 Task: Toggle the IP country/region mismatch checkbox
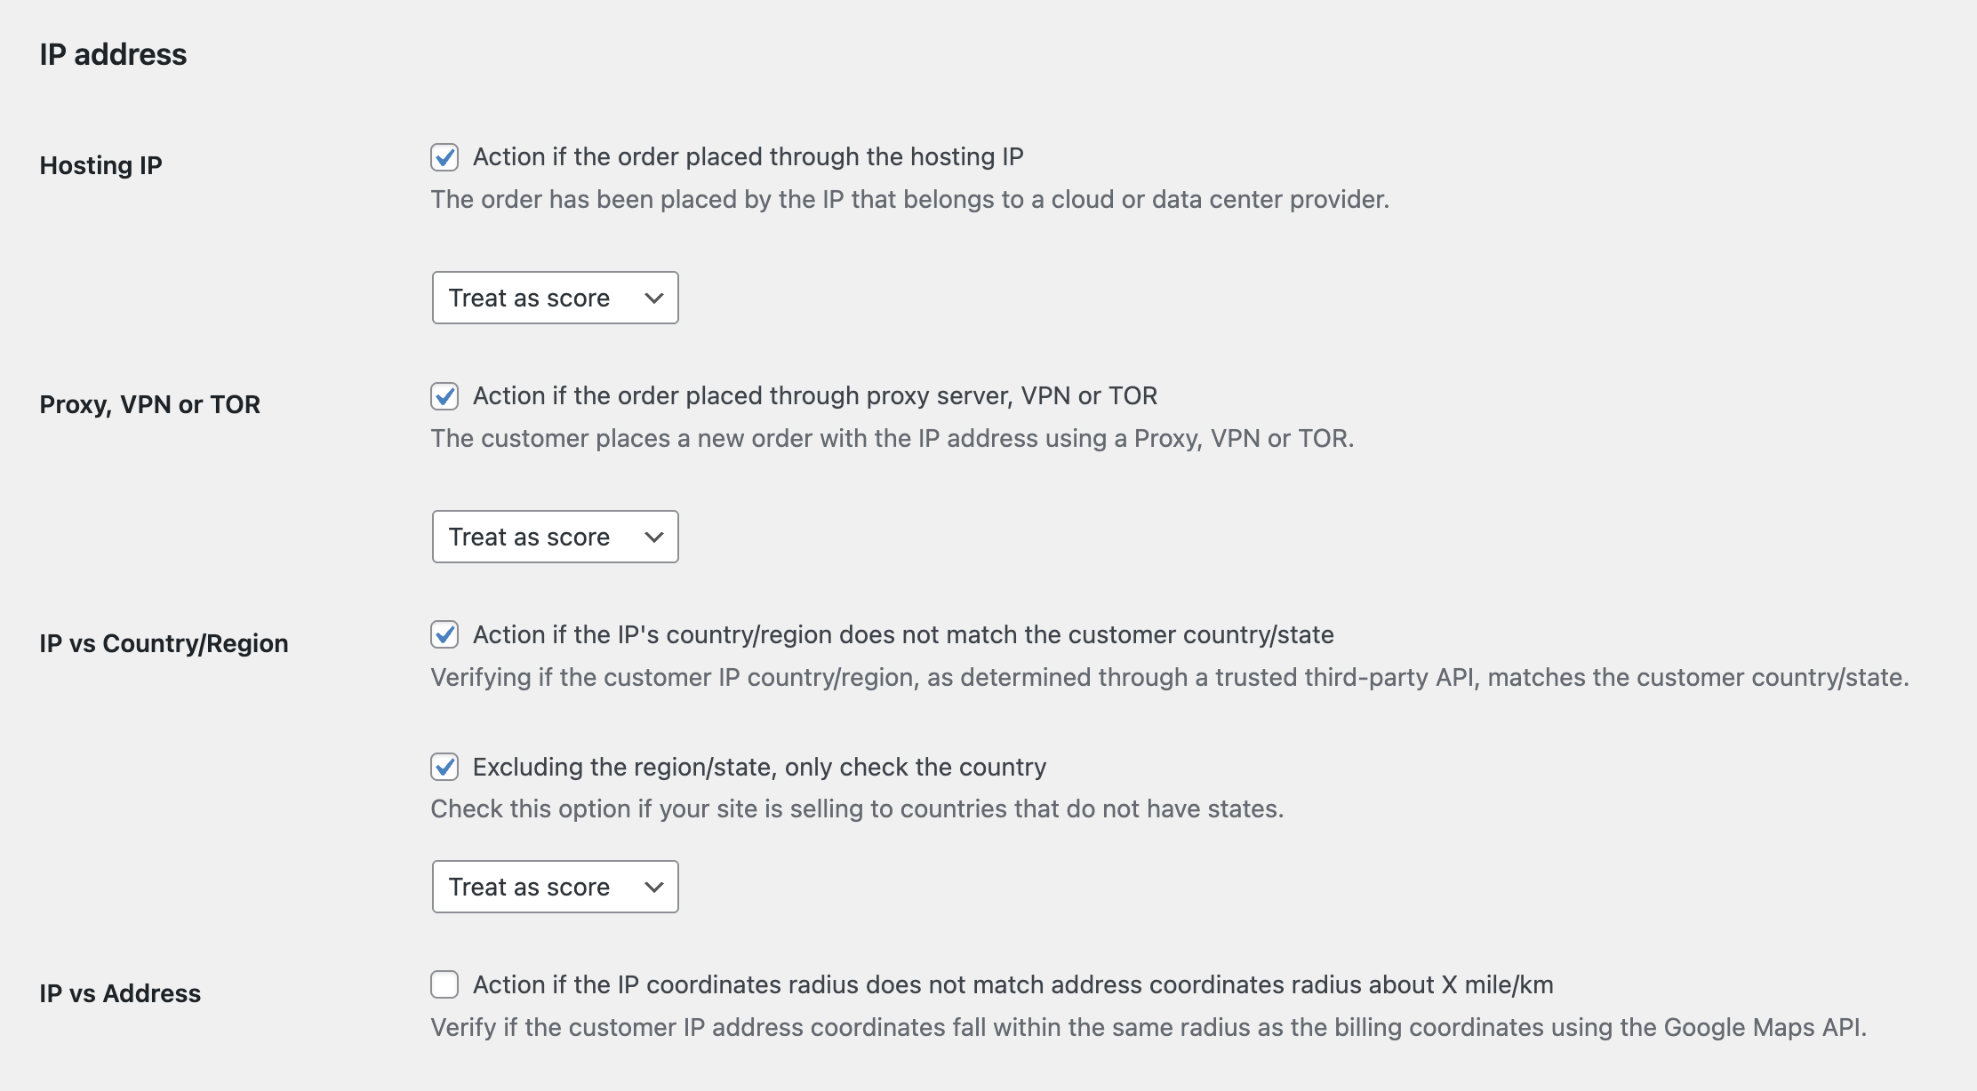pyautogui.click(x=444, y=635)
